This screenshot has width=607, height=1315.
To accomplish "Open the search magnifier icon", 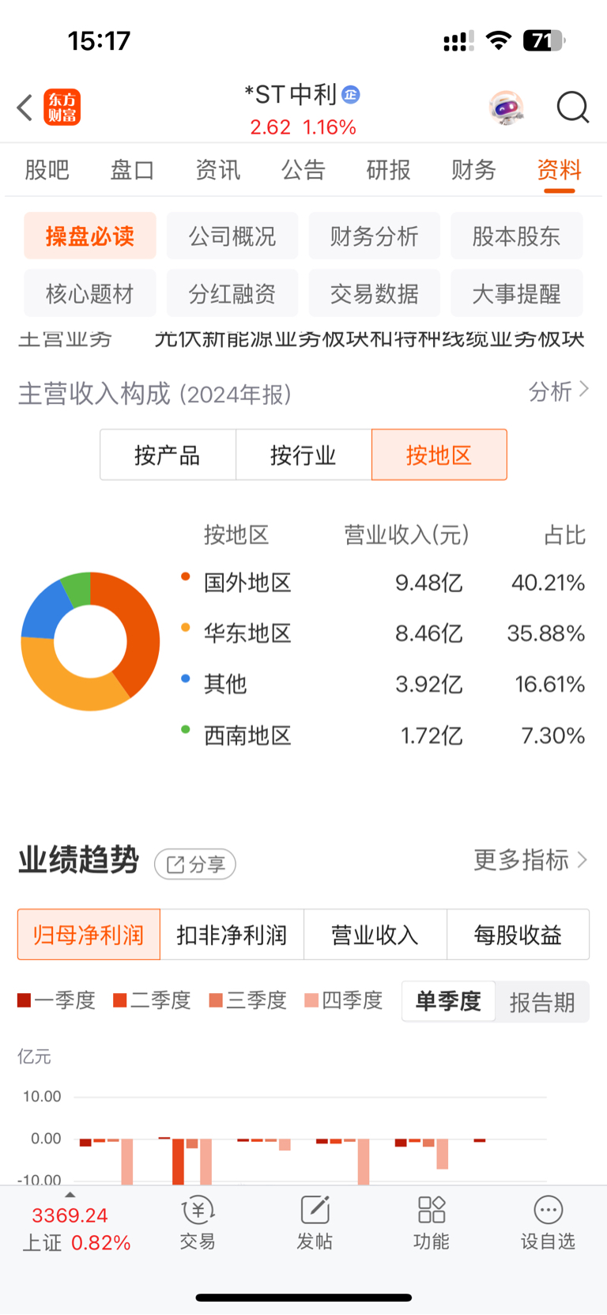I will (573, 107).
